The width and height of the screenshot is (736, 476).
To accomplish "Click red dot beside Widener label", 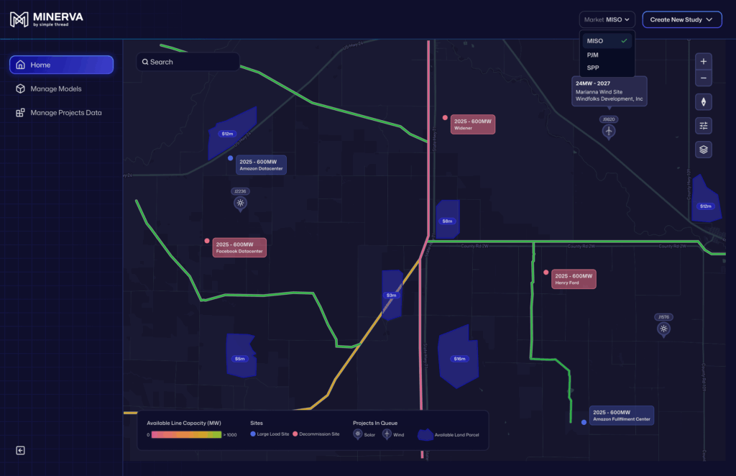I will [x=445, y=118].
